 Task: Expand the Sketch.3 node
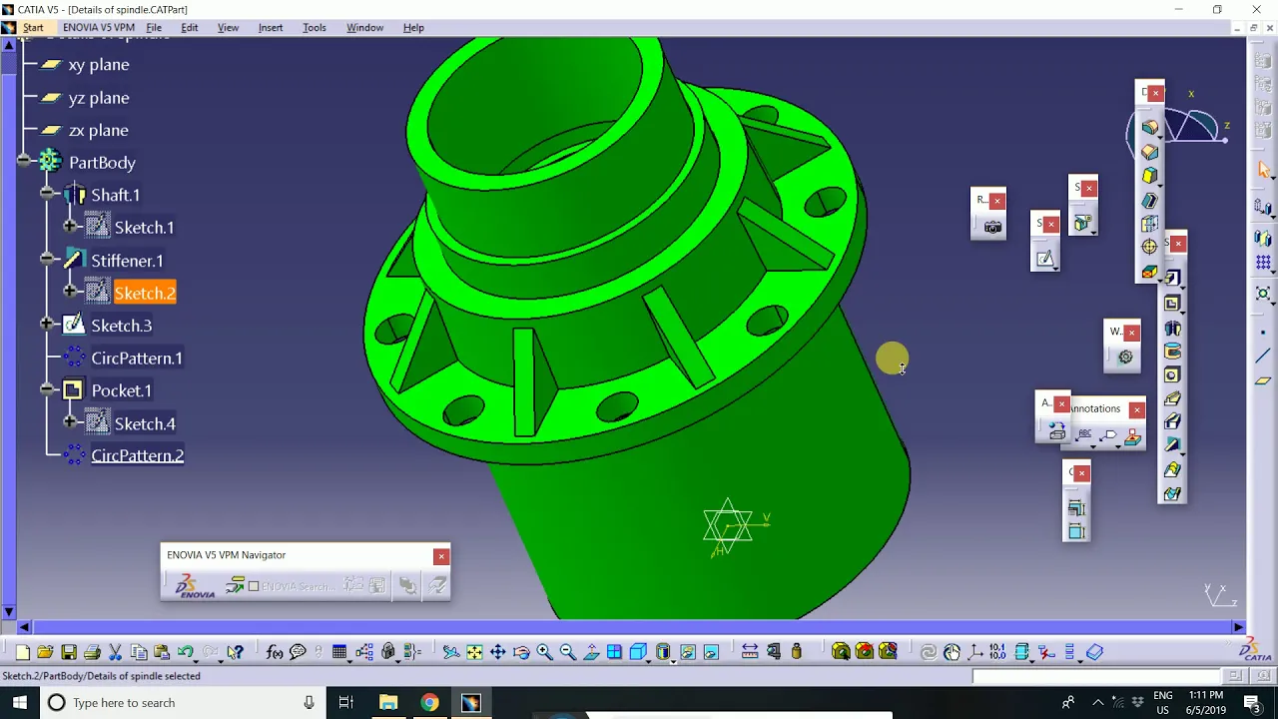point(48,326)
